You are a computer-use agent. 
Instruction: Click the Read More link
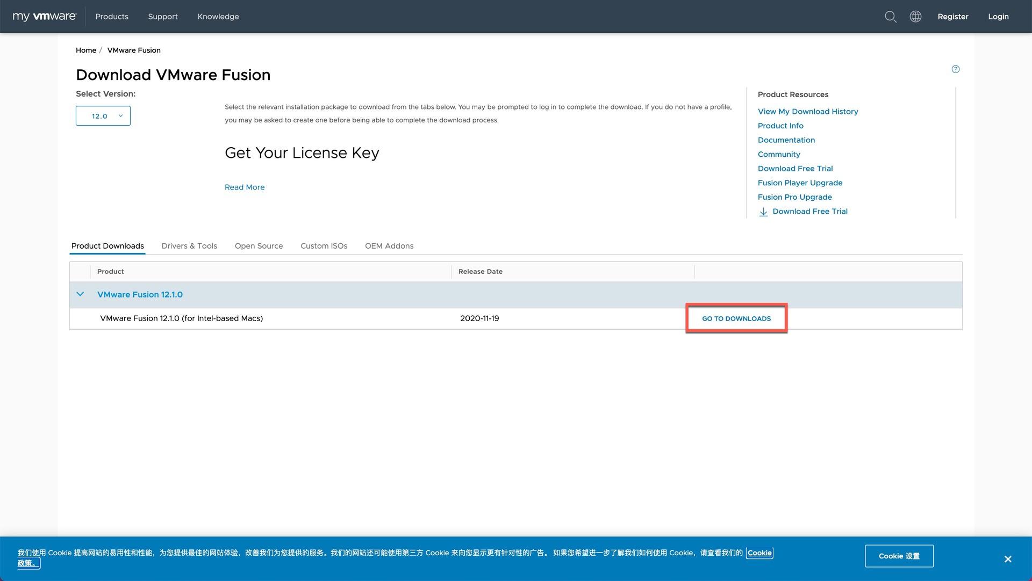pyautogui.click(x=245, y=187)
